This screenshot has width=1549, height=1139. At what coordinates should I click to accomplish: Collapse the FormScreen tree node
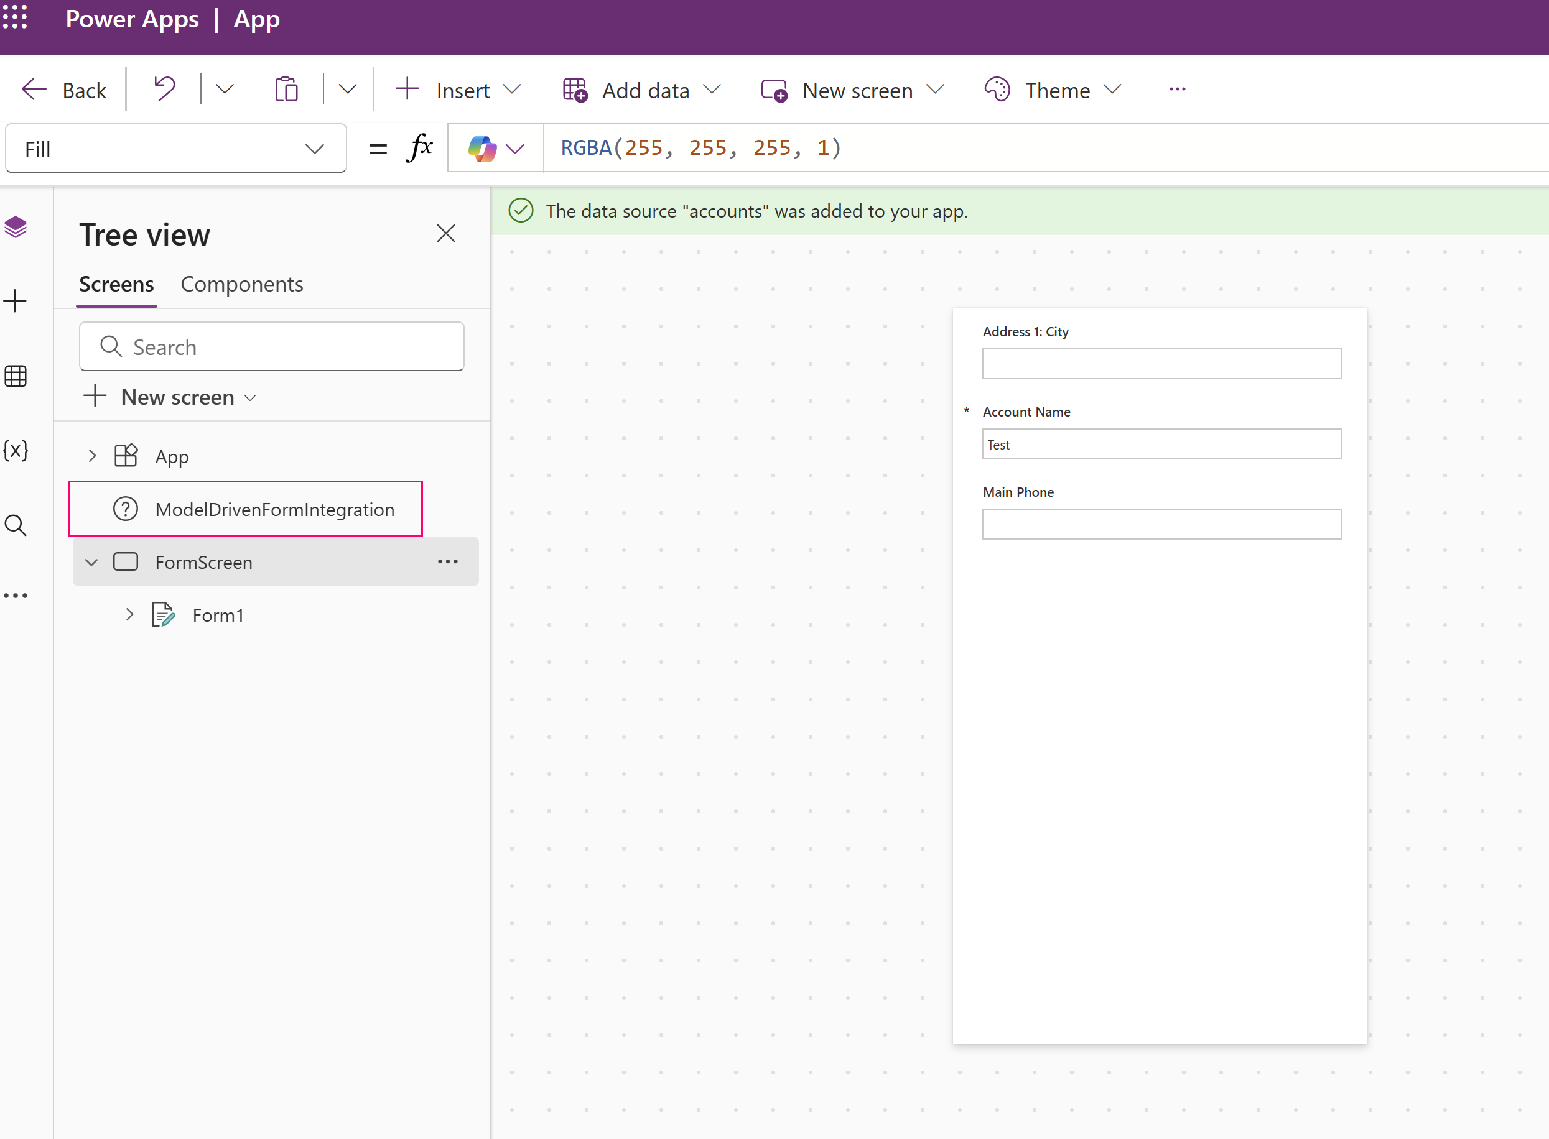pos(91,561)
